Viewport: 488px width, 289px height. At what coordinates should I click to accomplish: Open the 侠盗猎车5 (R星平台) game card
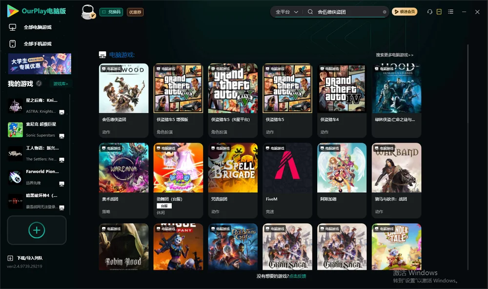pyautogui.click(x=233, y=100)
